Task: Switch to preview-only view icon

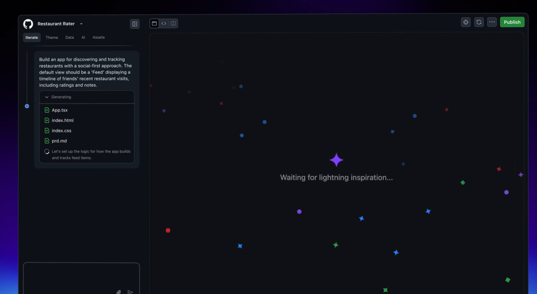Action: point(155,23)
